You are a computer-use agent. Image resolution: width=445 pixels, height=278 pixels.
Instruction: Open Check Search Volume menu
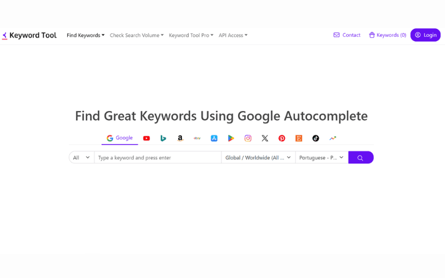(x=136, y=36)
